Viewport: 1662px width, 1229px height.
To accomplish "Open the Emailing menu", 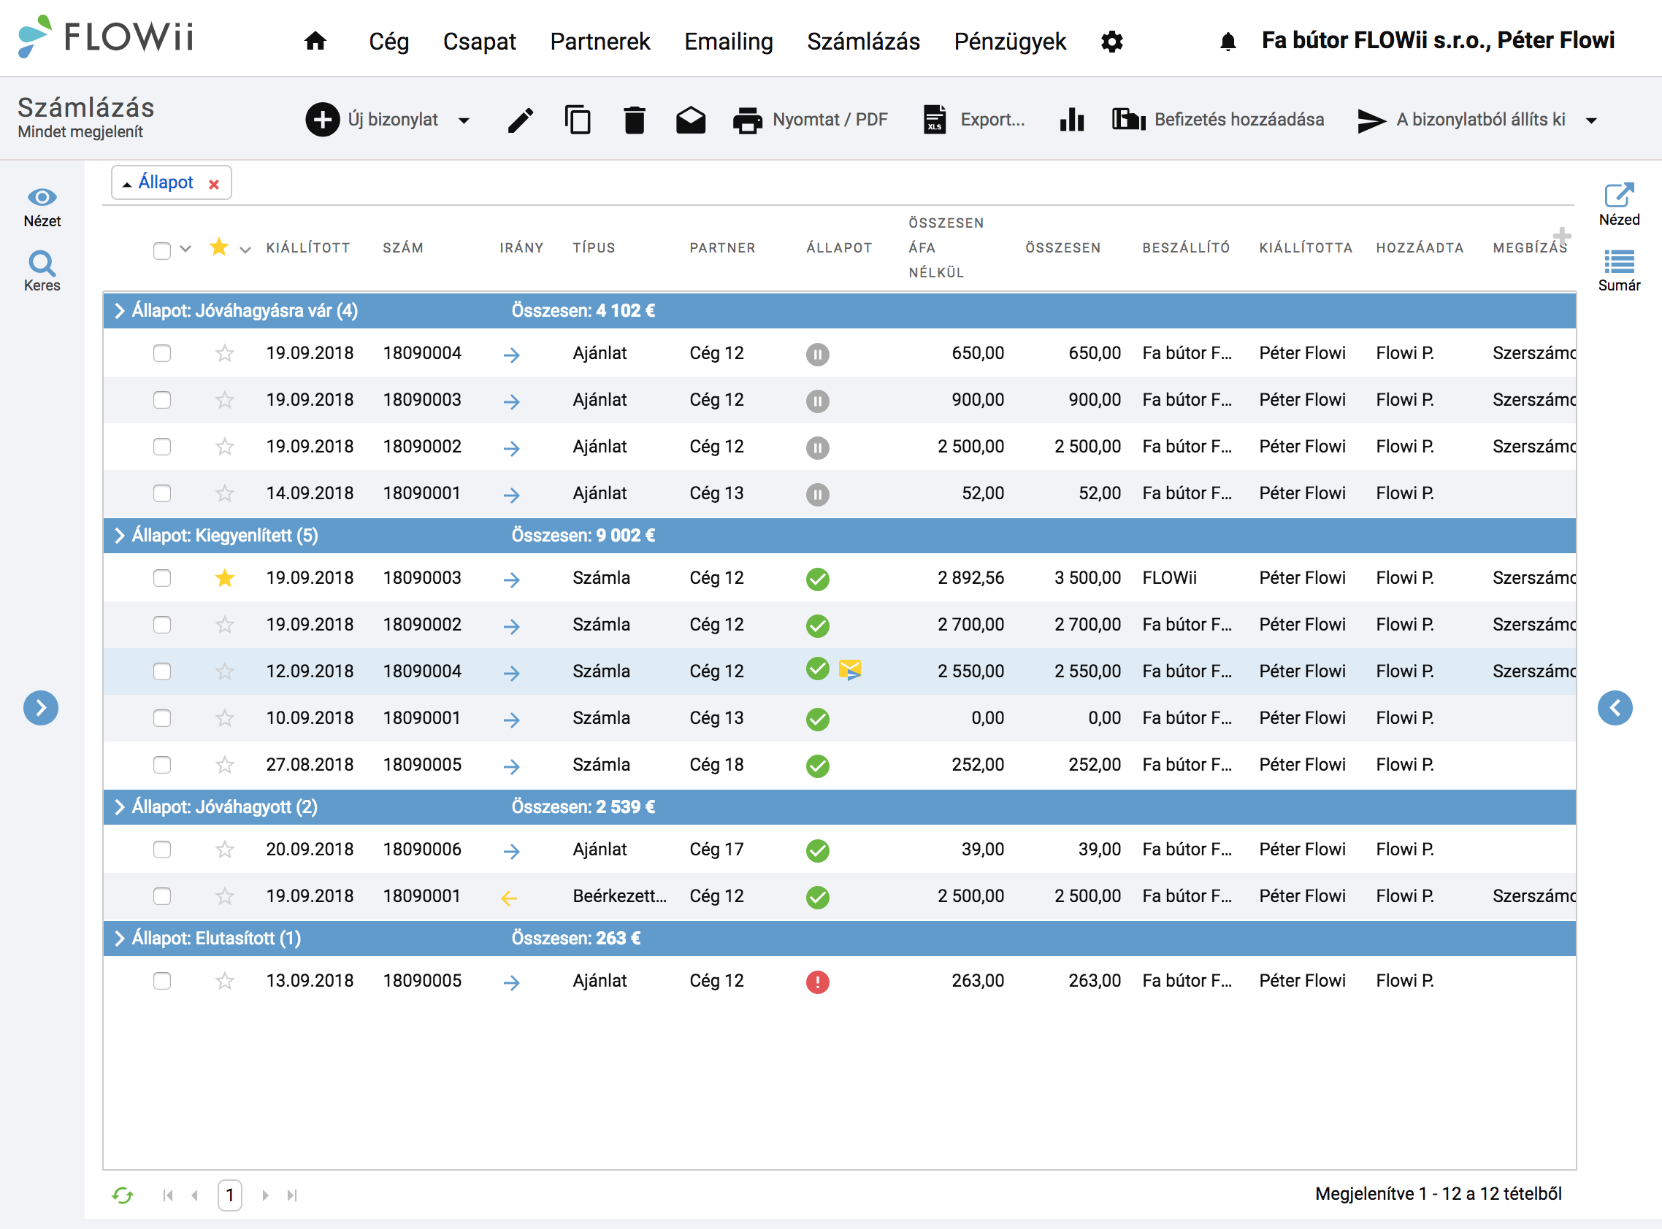I will pyautogui.click(x=728, y=42).
